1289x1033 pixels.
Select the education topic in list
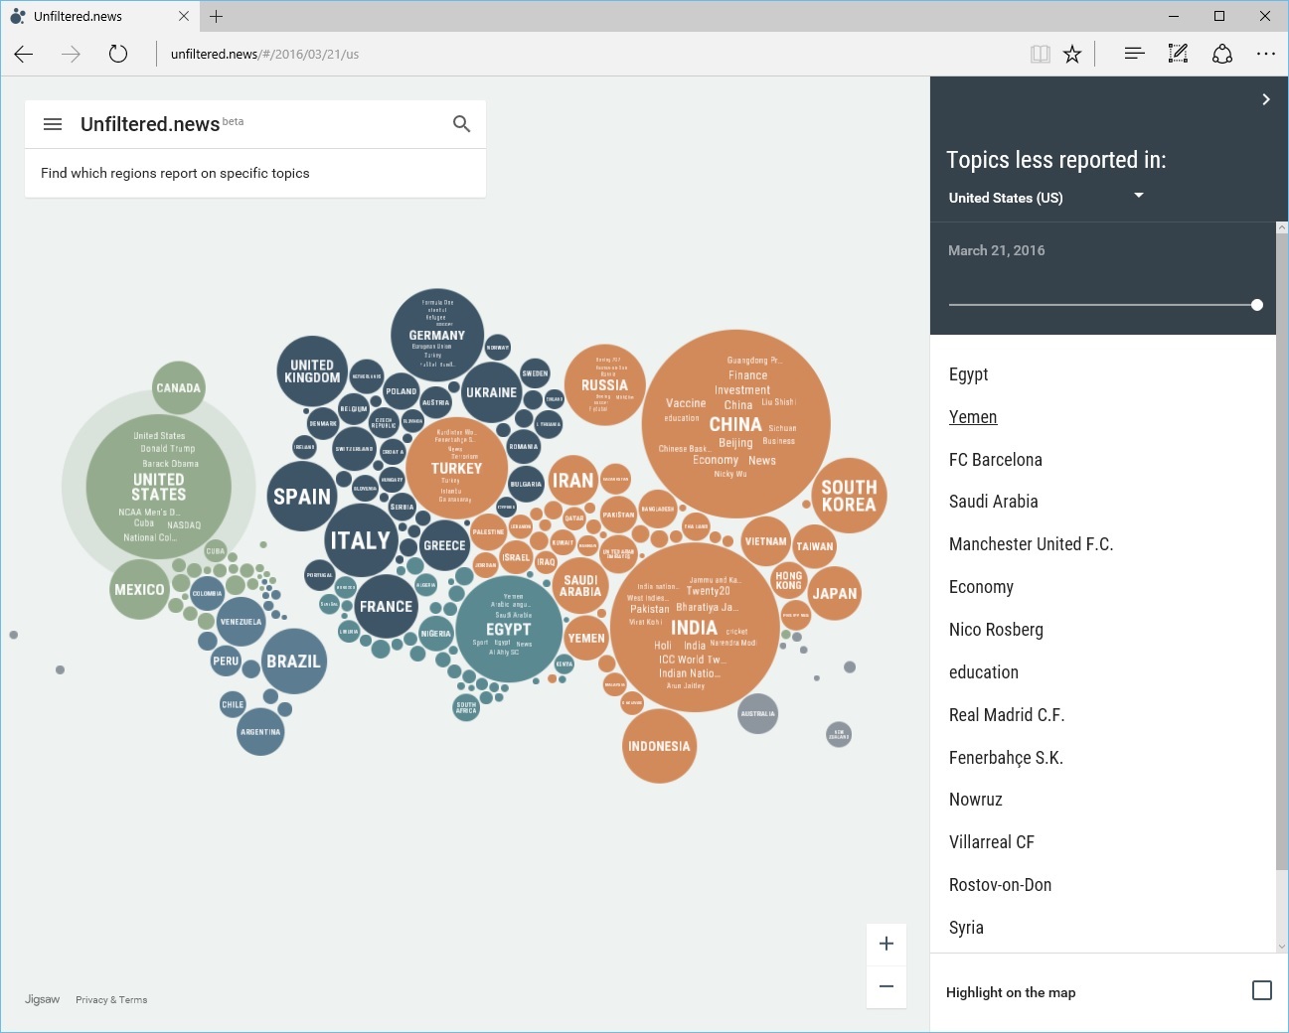coord(983,672)
